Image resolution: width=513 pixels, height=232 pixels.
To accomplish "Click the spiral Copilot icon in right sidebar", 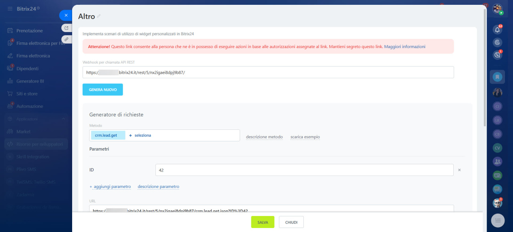I will click(497, 42).
